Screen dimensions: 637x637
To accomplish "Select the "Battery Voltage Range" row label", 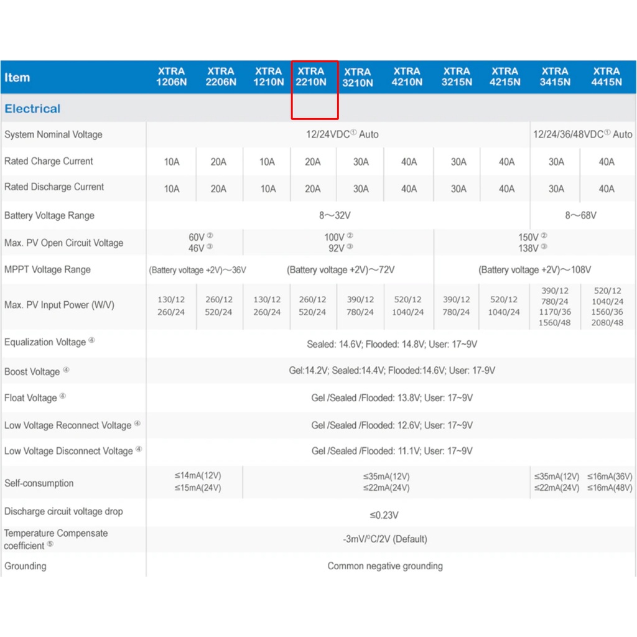I will tap(49, 215).
